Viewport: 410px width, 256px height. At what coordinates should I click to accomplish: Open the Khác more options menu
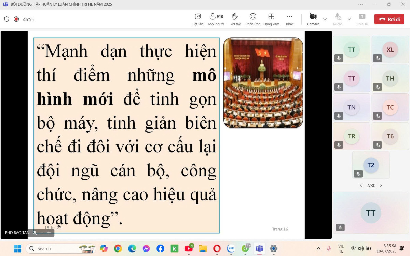click(x=290, y=17)
